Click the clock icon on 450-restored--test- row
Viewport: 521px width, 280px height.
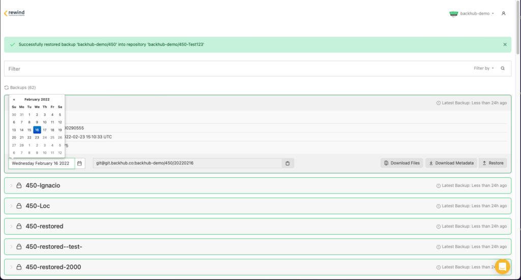click(439, 247)
